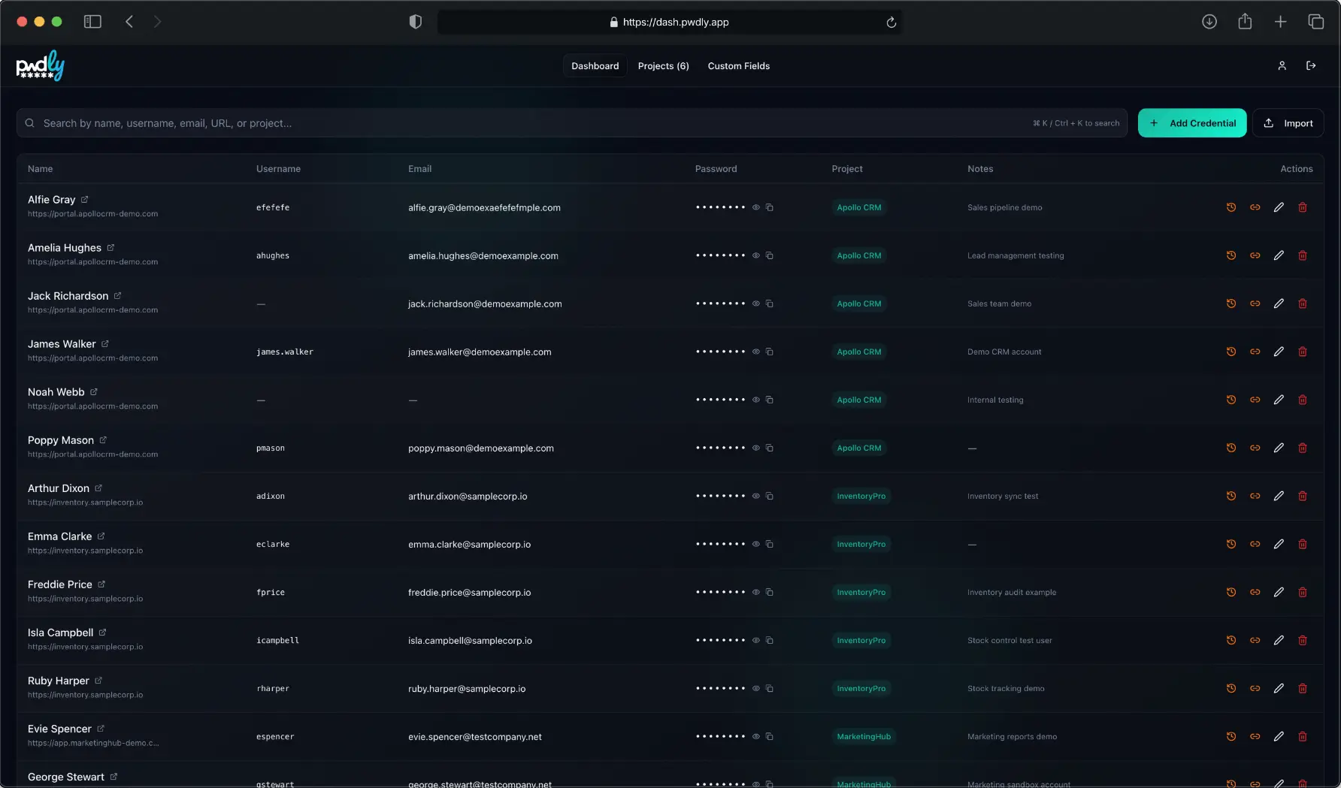The width and height of the screenshot is (1341, 788).
Task: Open password history for Alfie Gray
Action: (x=1231, y=207)
